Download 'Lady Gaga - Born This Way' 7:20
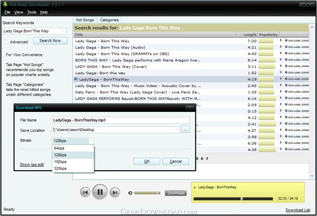Screen dimensions: 317x216 [296, 41]
